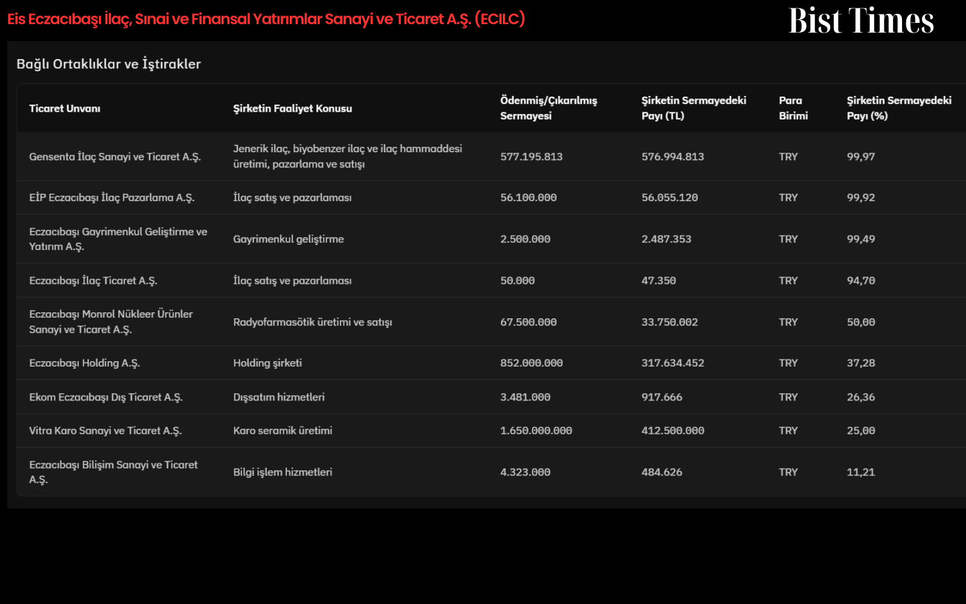The height and width of the screenshot is (604, 966).
Task: Select Eczacıbaşı Monrol Nükleer Ürünler company name
Action: [110, 321]
